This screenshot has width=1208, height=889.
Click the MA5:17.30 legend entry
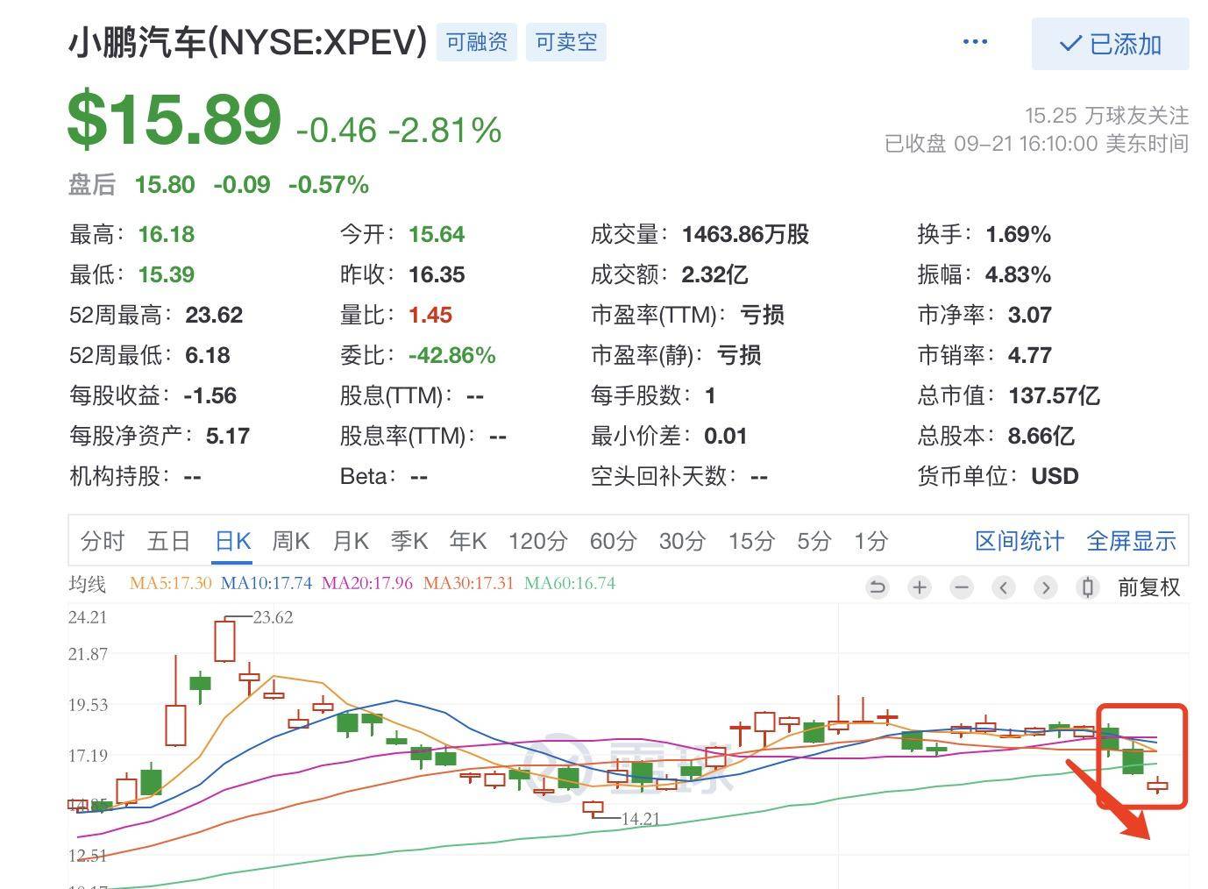click(x=170, y=583)
